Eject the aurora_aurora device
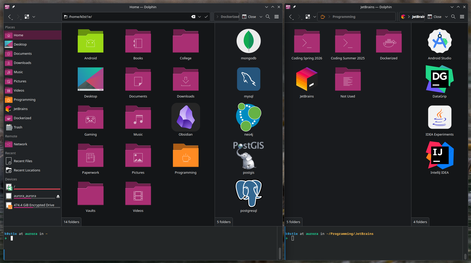 pyautogui.click(x=58, y=196)
